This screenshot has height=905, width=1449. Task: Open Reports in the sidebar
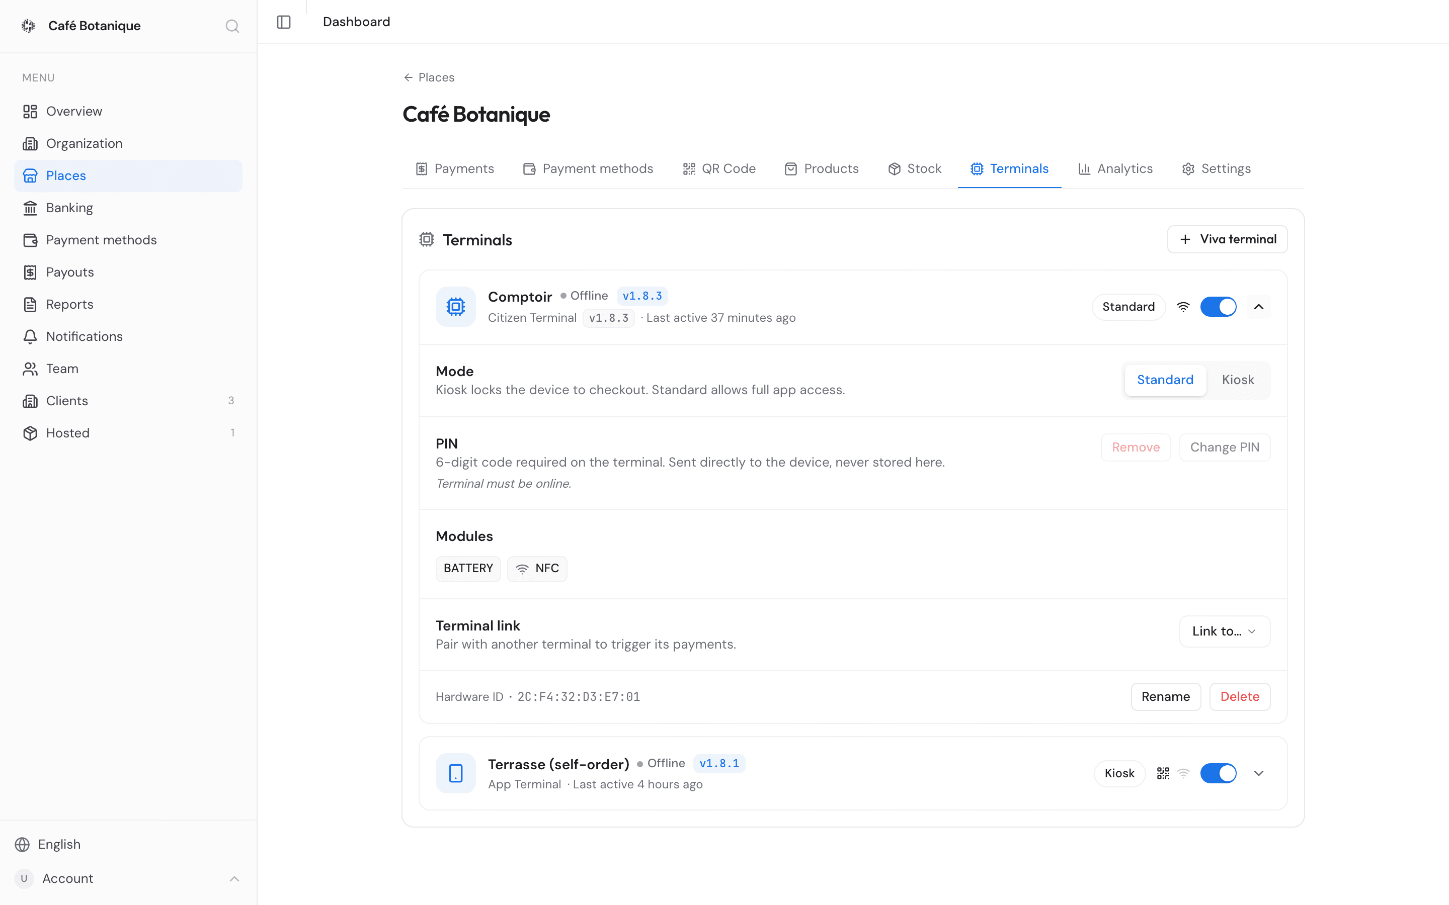[x=128, y=304]
